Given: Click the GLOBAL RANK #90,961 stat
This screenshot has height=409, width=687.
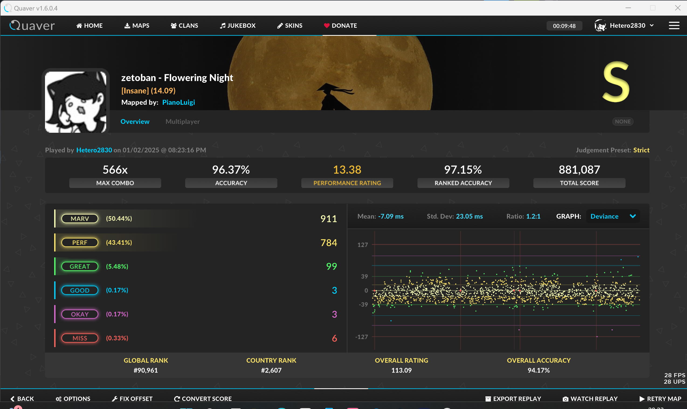Looking at the screenshot, I should [146, 365].
